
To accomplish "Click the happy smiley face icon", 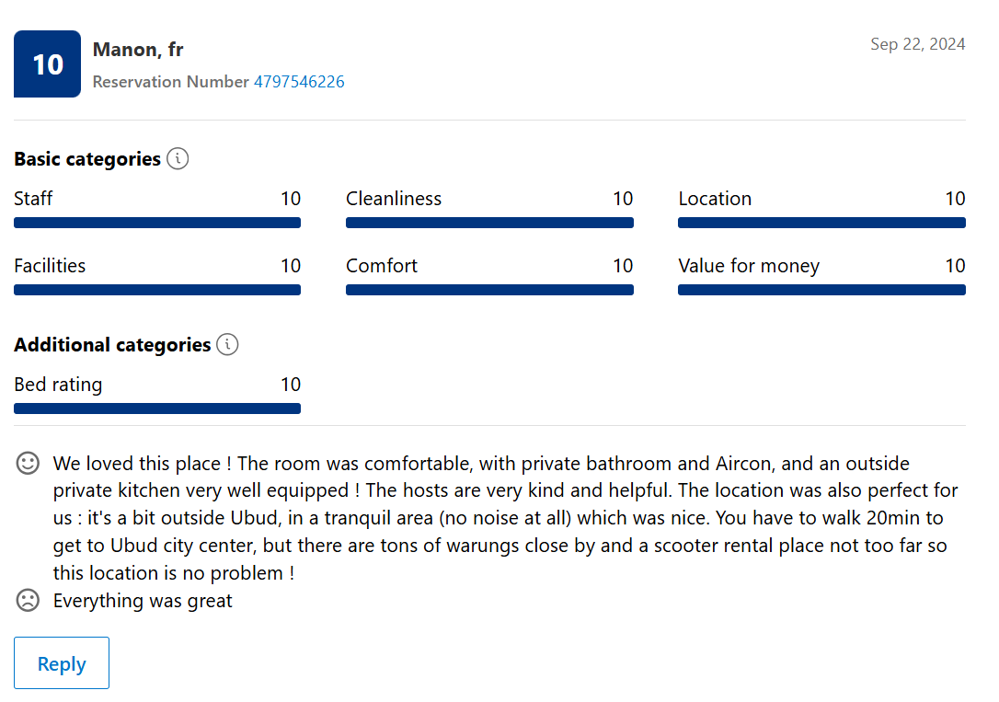I will [x=29, y=464].
